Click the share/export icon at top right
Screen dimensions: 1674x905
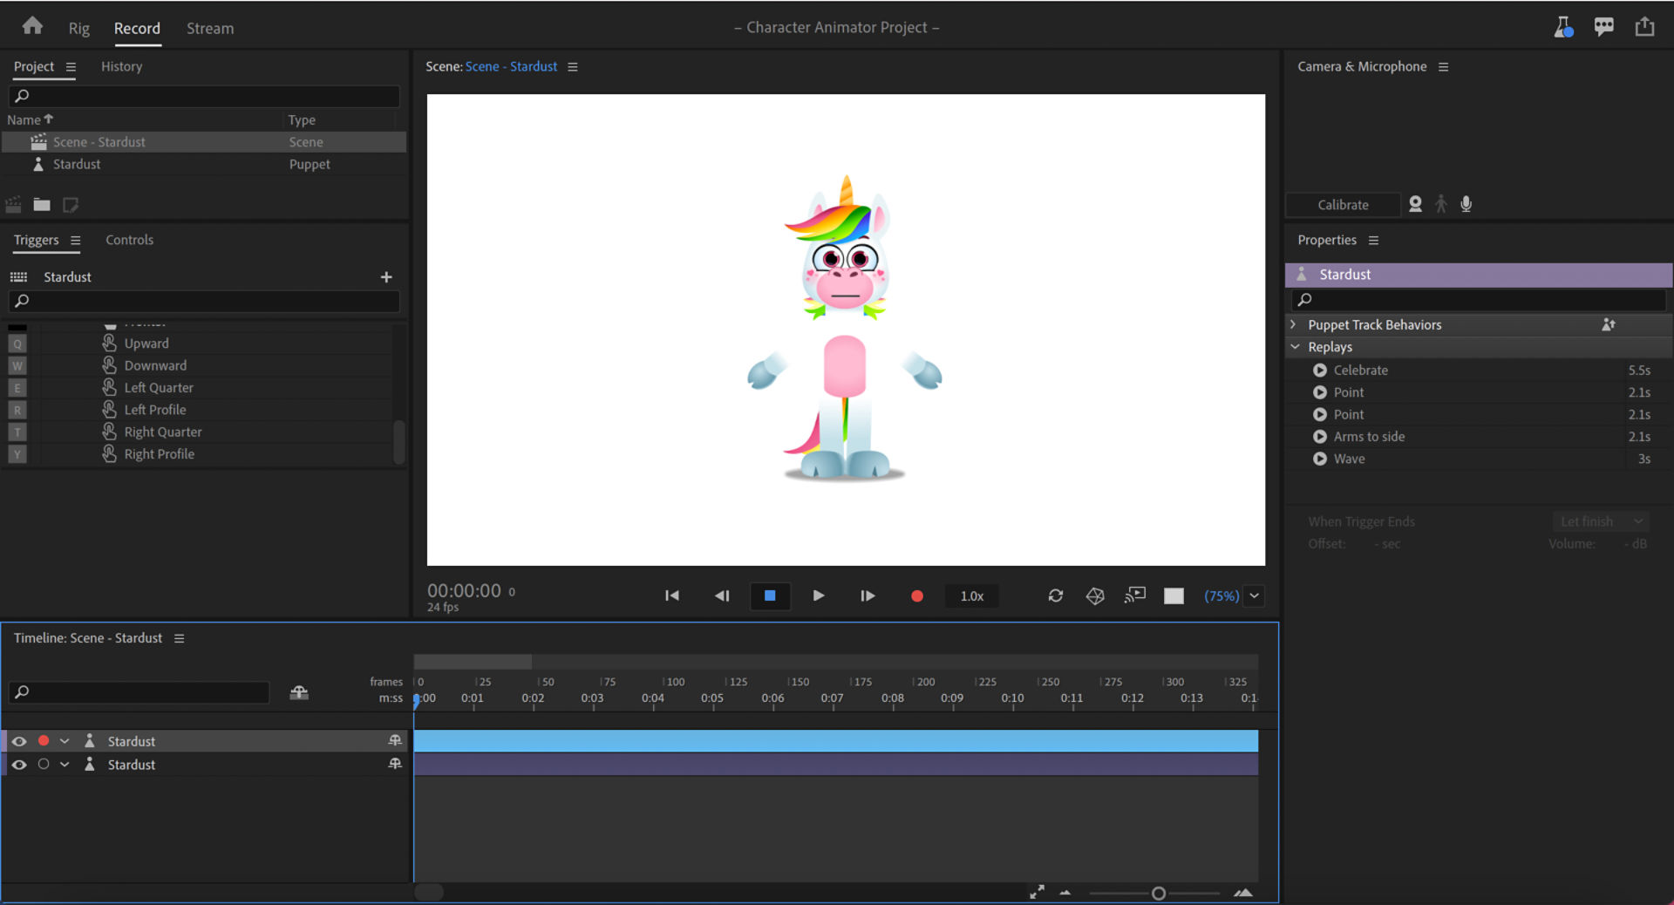(1644, 27)
